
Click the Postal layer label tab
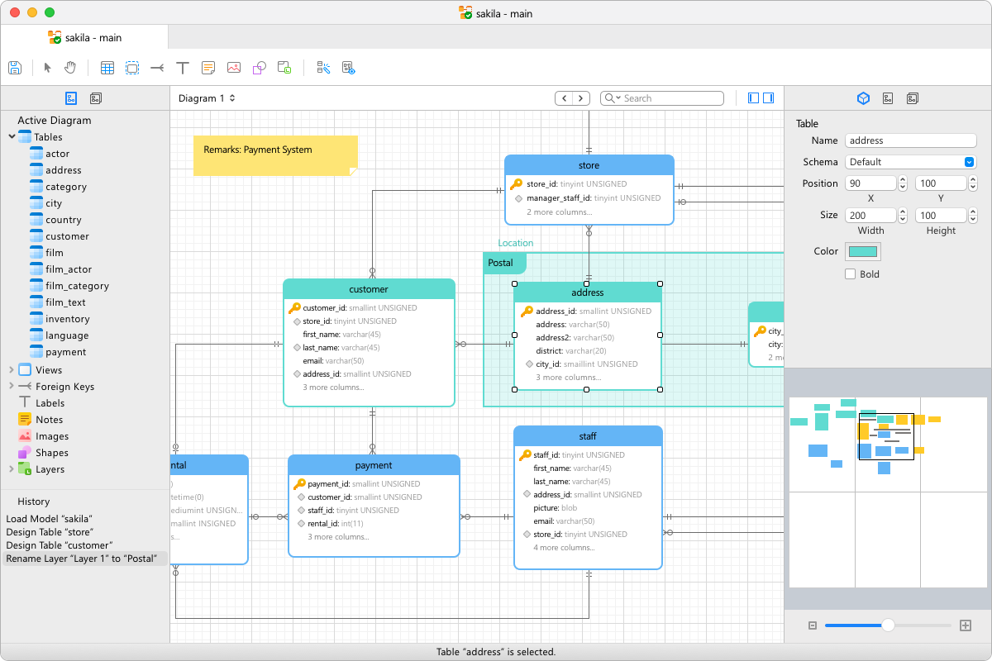pyautogui.click(x=504, y=263)
